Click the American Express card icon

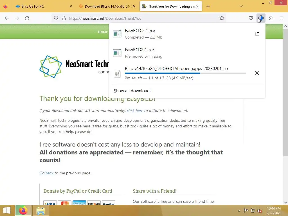tap(79, 203)
